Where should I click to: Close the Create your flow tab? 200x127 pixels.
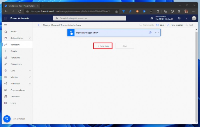(38, 6)
